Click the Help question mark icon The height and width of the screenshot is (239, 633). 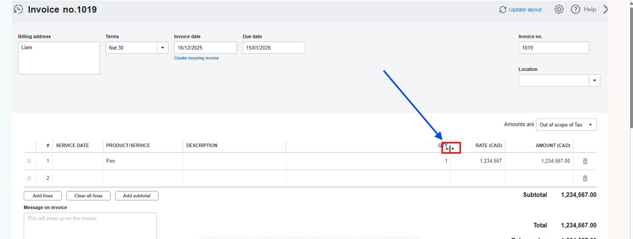coord(575,9)
